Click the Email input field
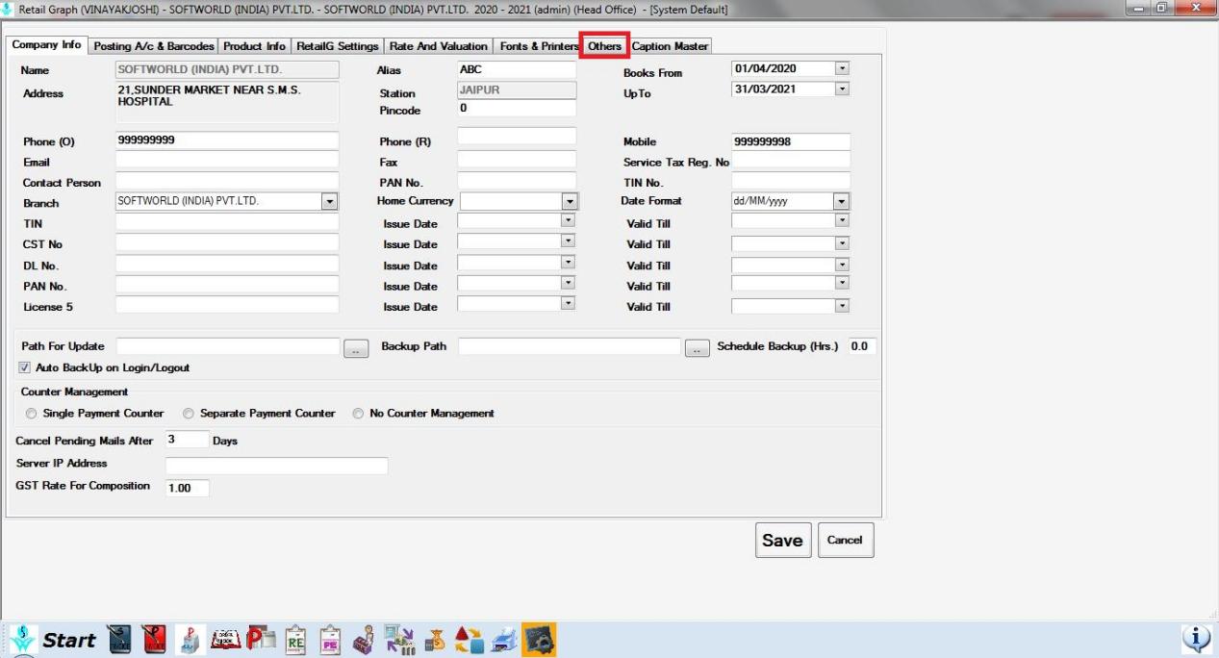This screenshot has height=658, width=1219. pos(227,161)
